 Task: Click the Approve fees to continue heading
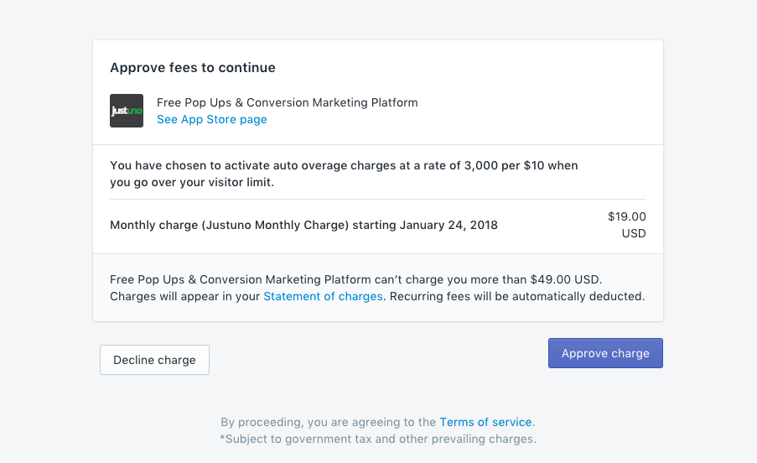click(x=193, y=67)
